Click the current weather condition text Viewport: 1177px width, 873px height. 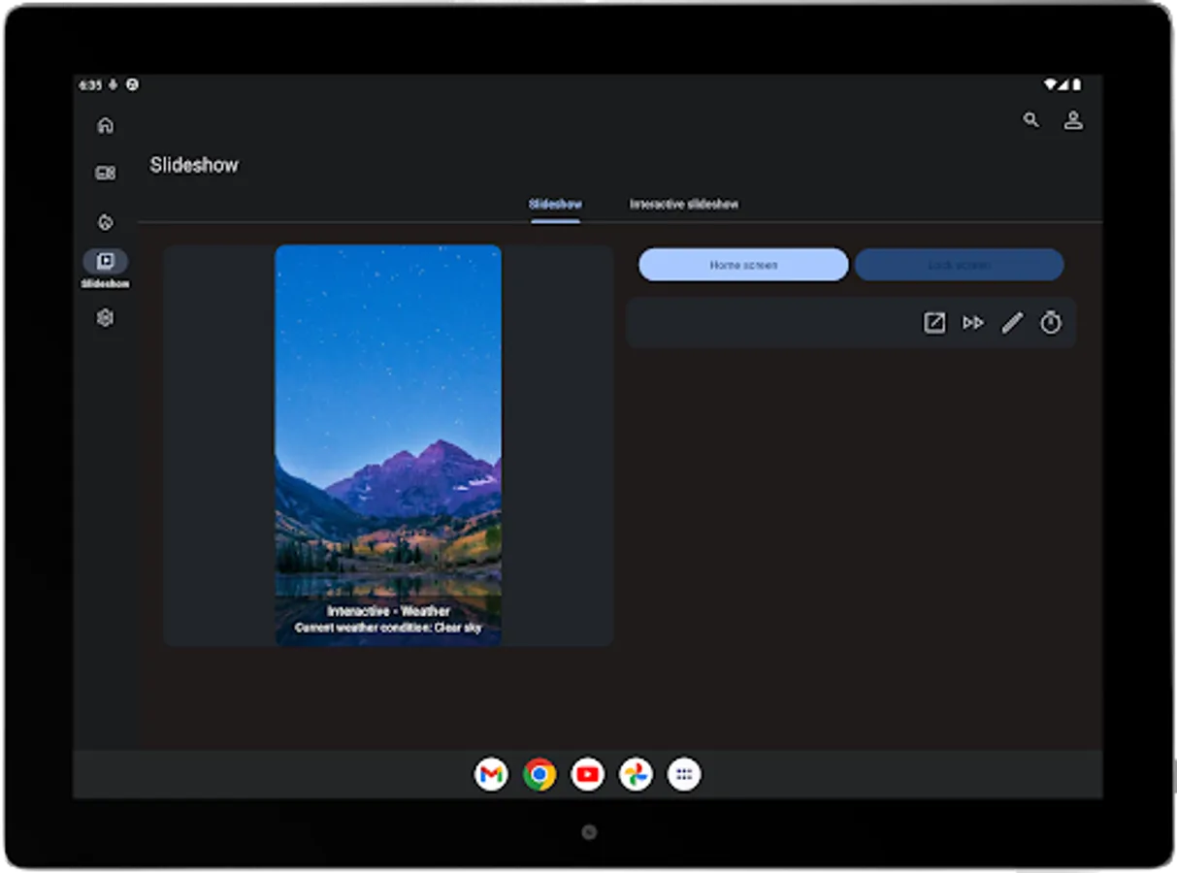click(388, 629)
